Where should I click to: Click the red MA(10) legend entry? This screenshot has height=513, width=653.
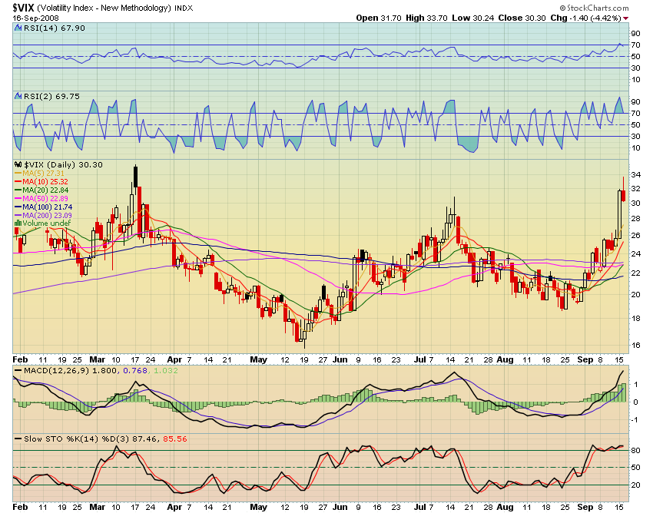pyautogui.click(x=43, y=181)
